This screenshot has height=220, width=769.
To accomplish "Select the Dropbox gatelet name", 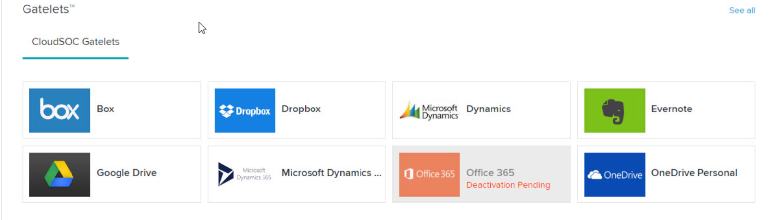I will pos(301,109).
